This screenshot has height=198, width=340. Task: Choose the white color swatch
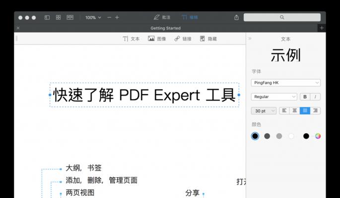[291, 136]
